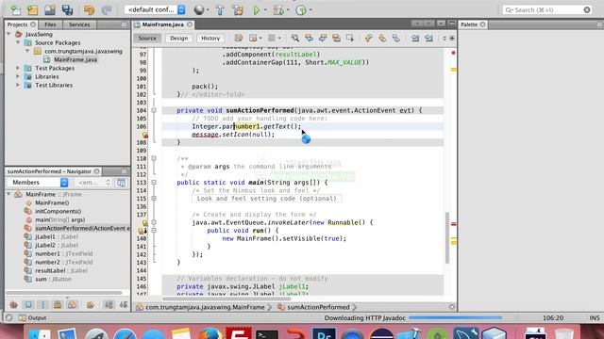
Task: Fold sumActionPerformed method at line 104
Action: 154,110
